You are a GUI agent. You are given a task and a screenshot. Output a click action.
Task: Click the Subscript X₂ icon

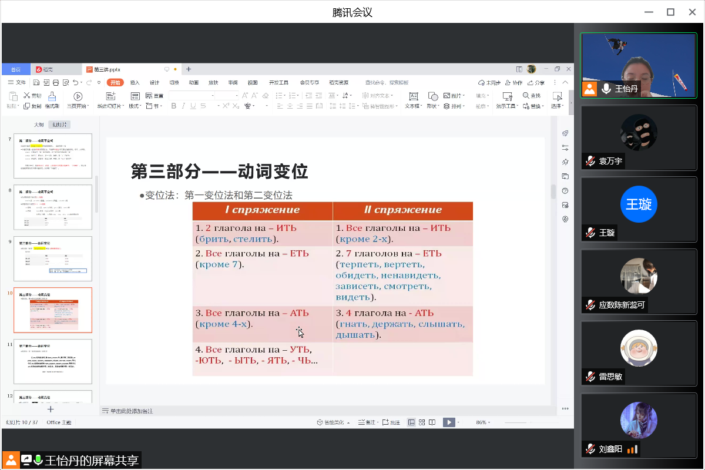click(x=236, y=106)
